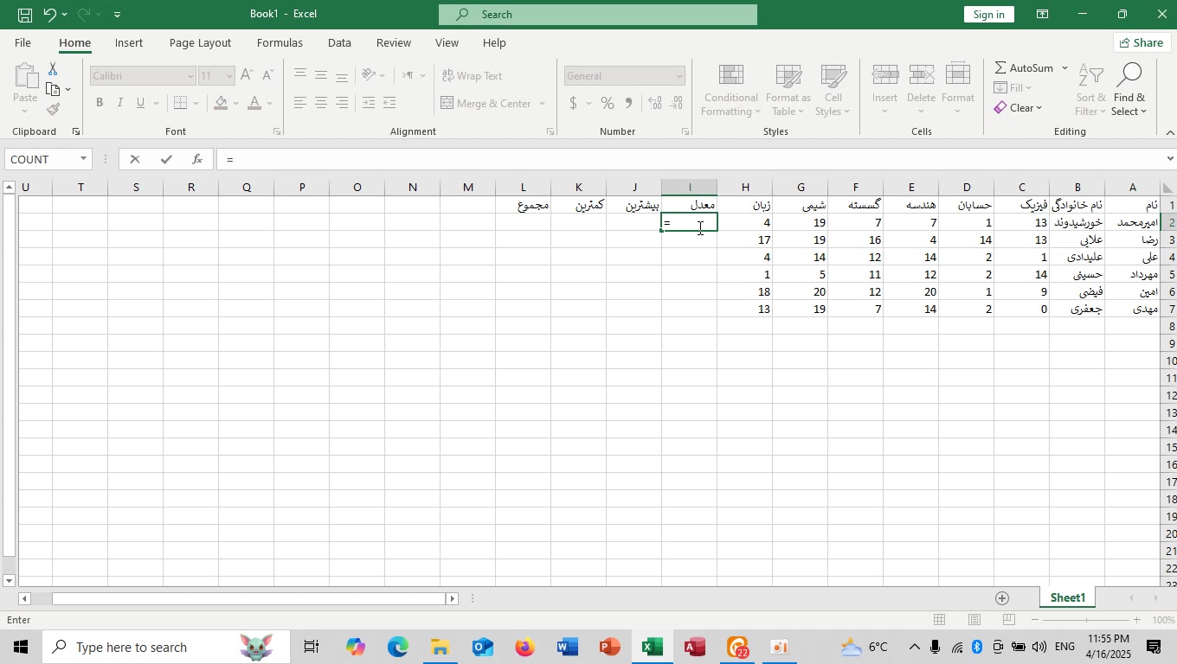Image resolution: width=1177 pixels, height=664 pixels.
Task: Select the Sheet1 sheet tab
Action: tap(1068, 598)
